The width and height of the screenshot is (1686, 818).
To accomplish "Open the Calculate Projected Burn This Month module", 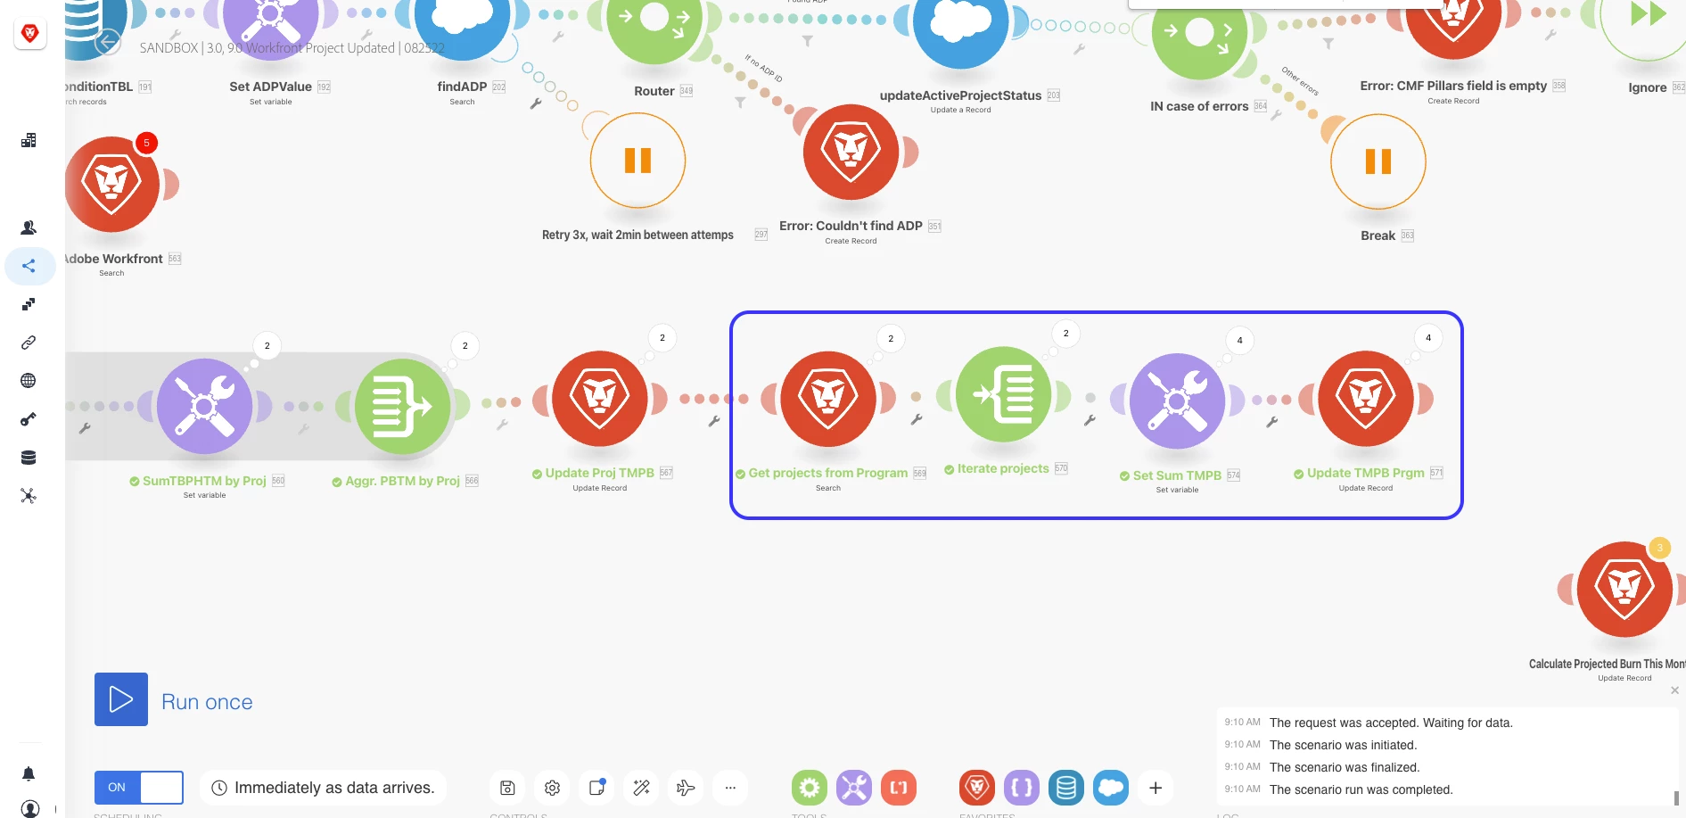I will click(x=1625, y=590).
